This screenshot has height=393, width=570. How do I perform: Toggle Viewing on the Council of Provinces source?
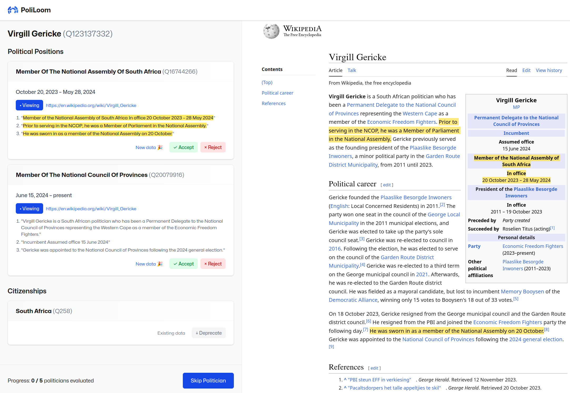pyautogui.click(x=29, y=208)
